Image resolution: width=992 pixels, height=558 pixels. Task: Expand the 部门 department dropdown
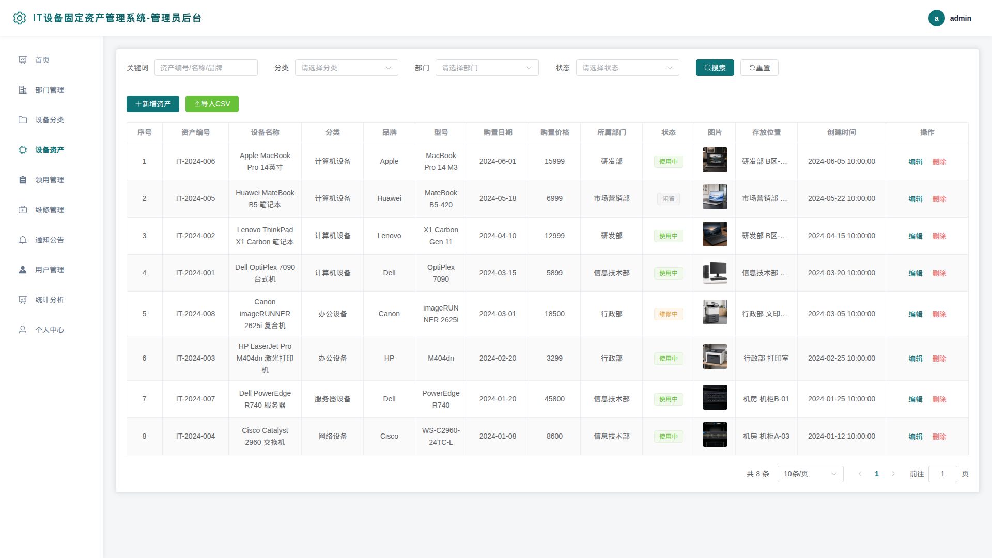(x=487, y=68)
